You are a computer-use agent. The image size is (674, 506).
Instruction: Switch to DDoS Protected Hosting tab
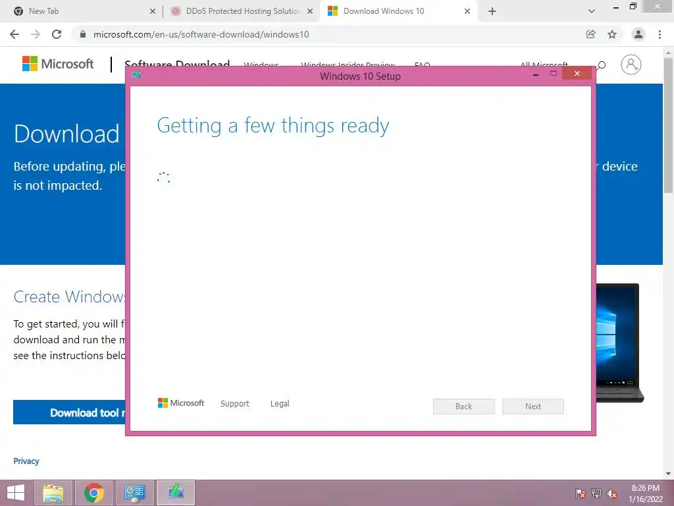click(242, 11)
